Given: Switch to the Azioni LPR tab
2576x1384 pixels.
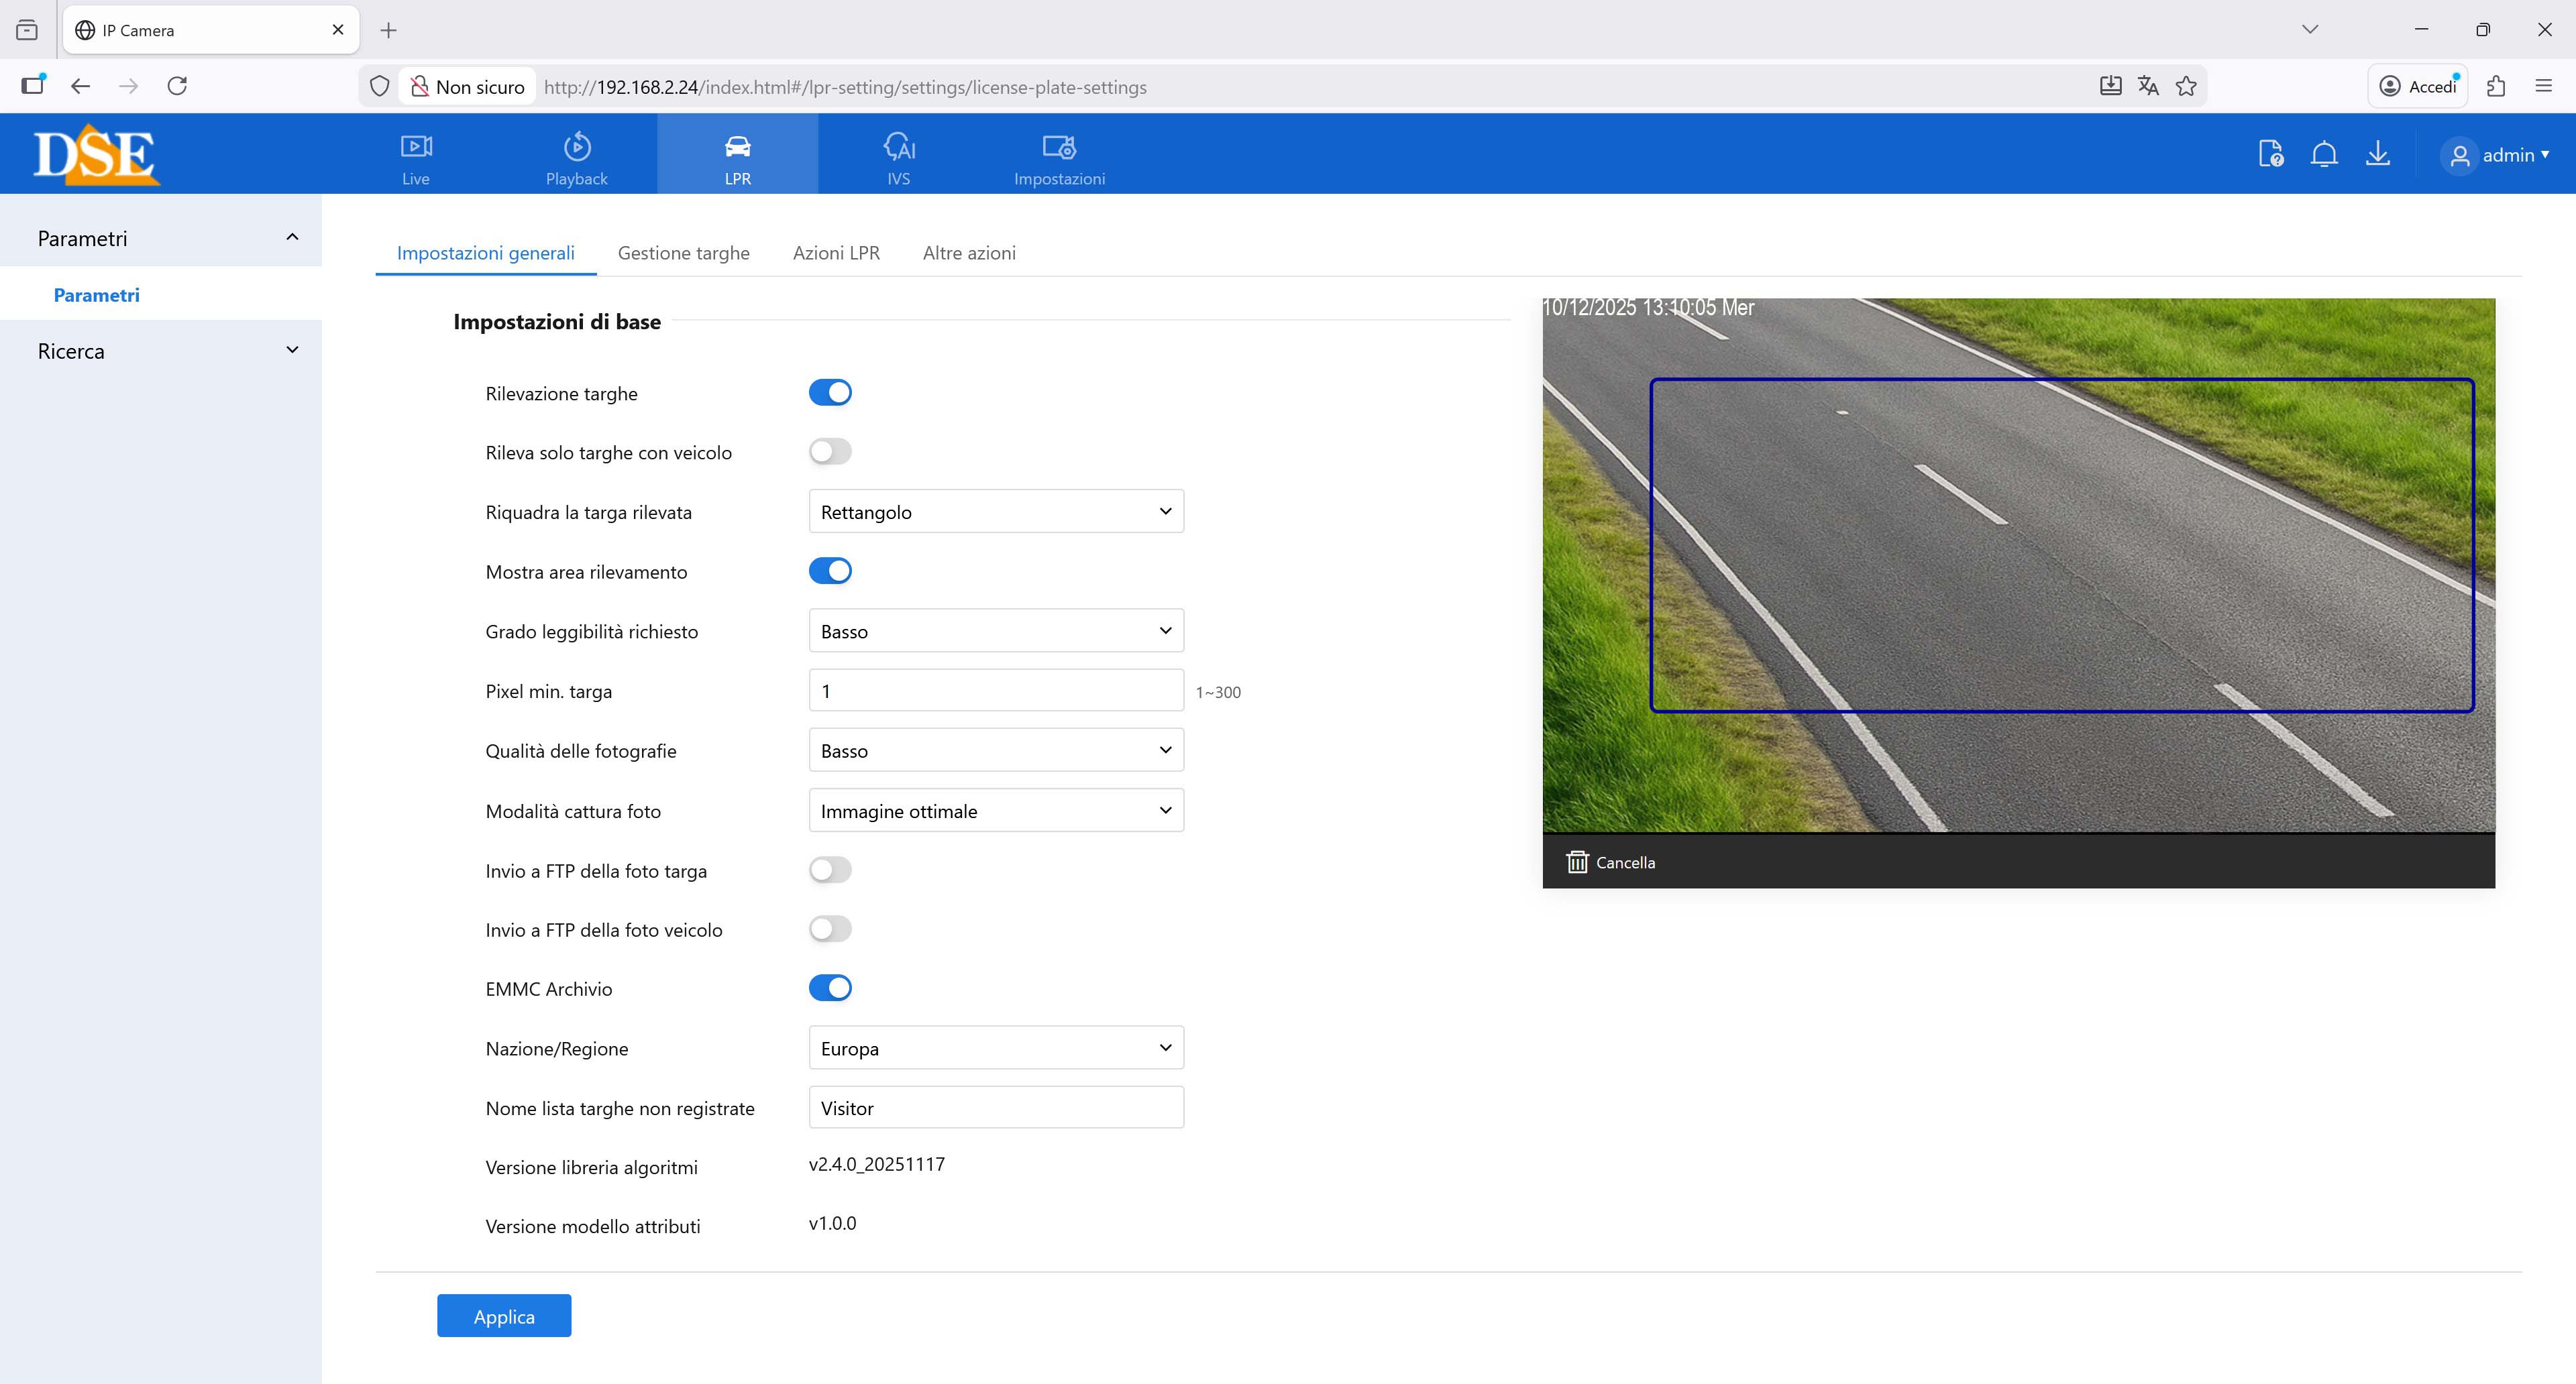Looking at the screenshot, I should (836, 253).
